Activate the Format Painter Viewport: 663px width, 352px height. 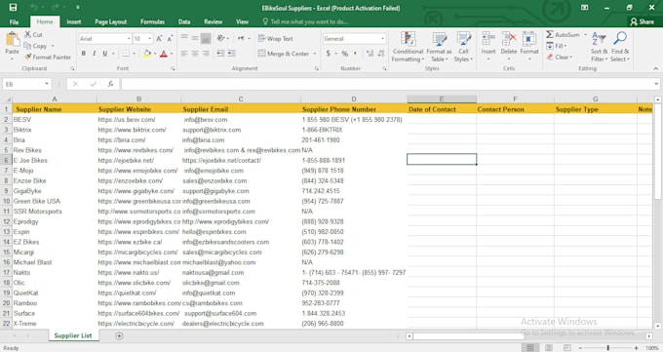(48, 57)
